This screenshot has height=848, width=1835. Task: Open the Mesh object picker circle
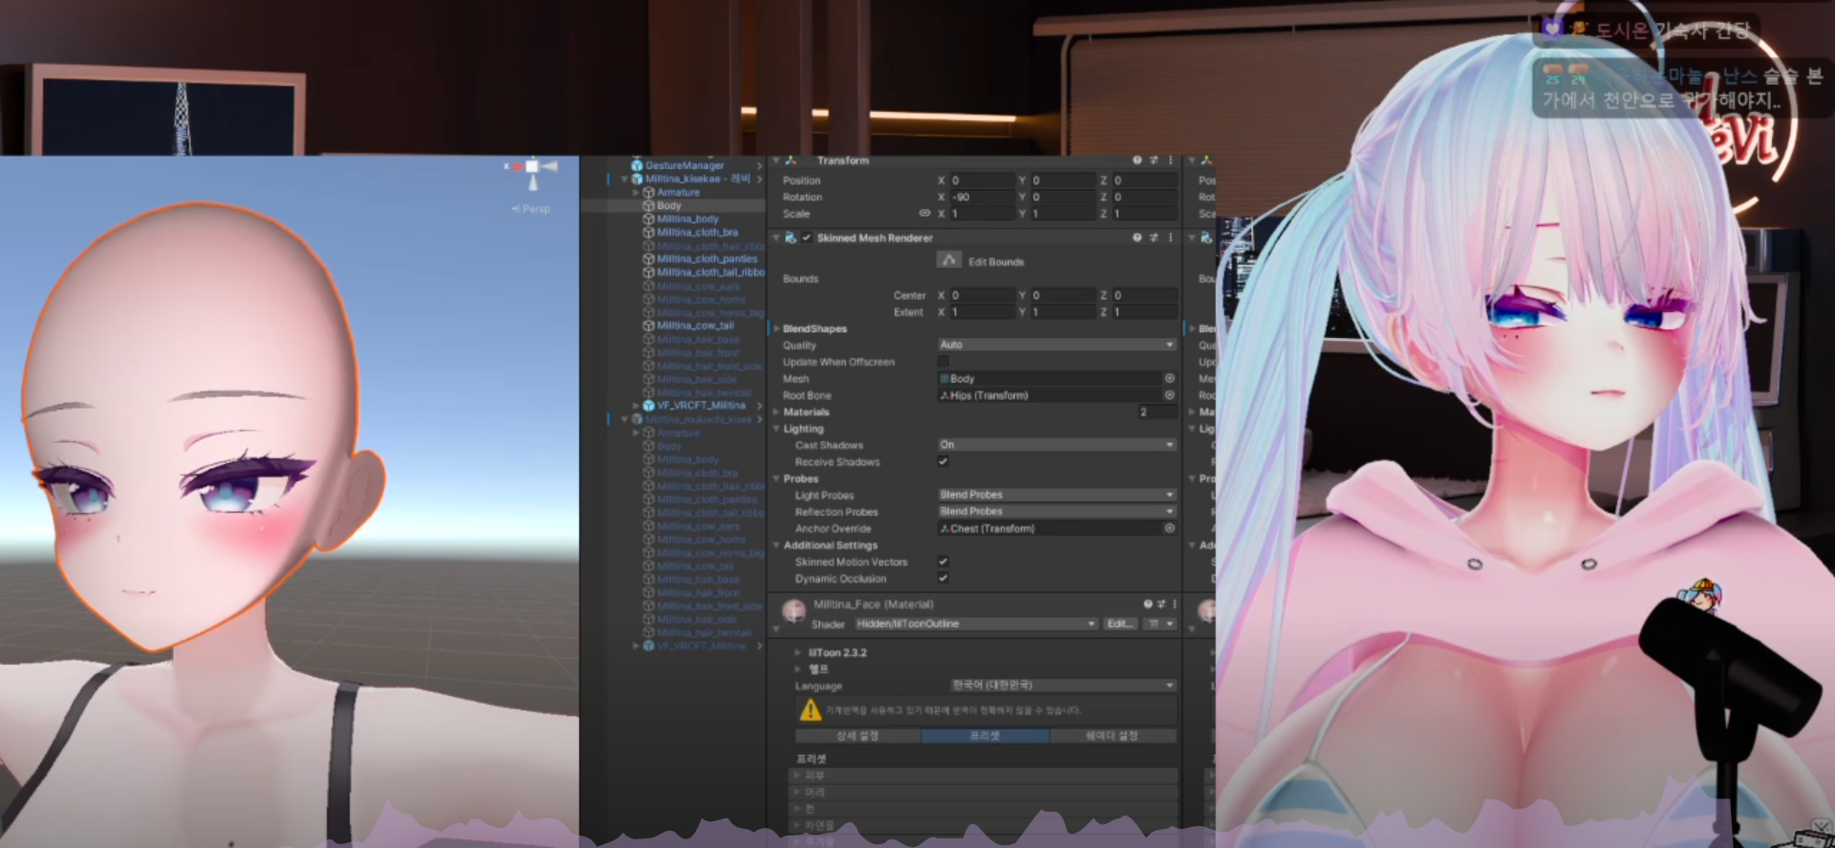pos(1169,379)
